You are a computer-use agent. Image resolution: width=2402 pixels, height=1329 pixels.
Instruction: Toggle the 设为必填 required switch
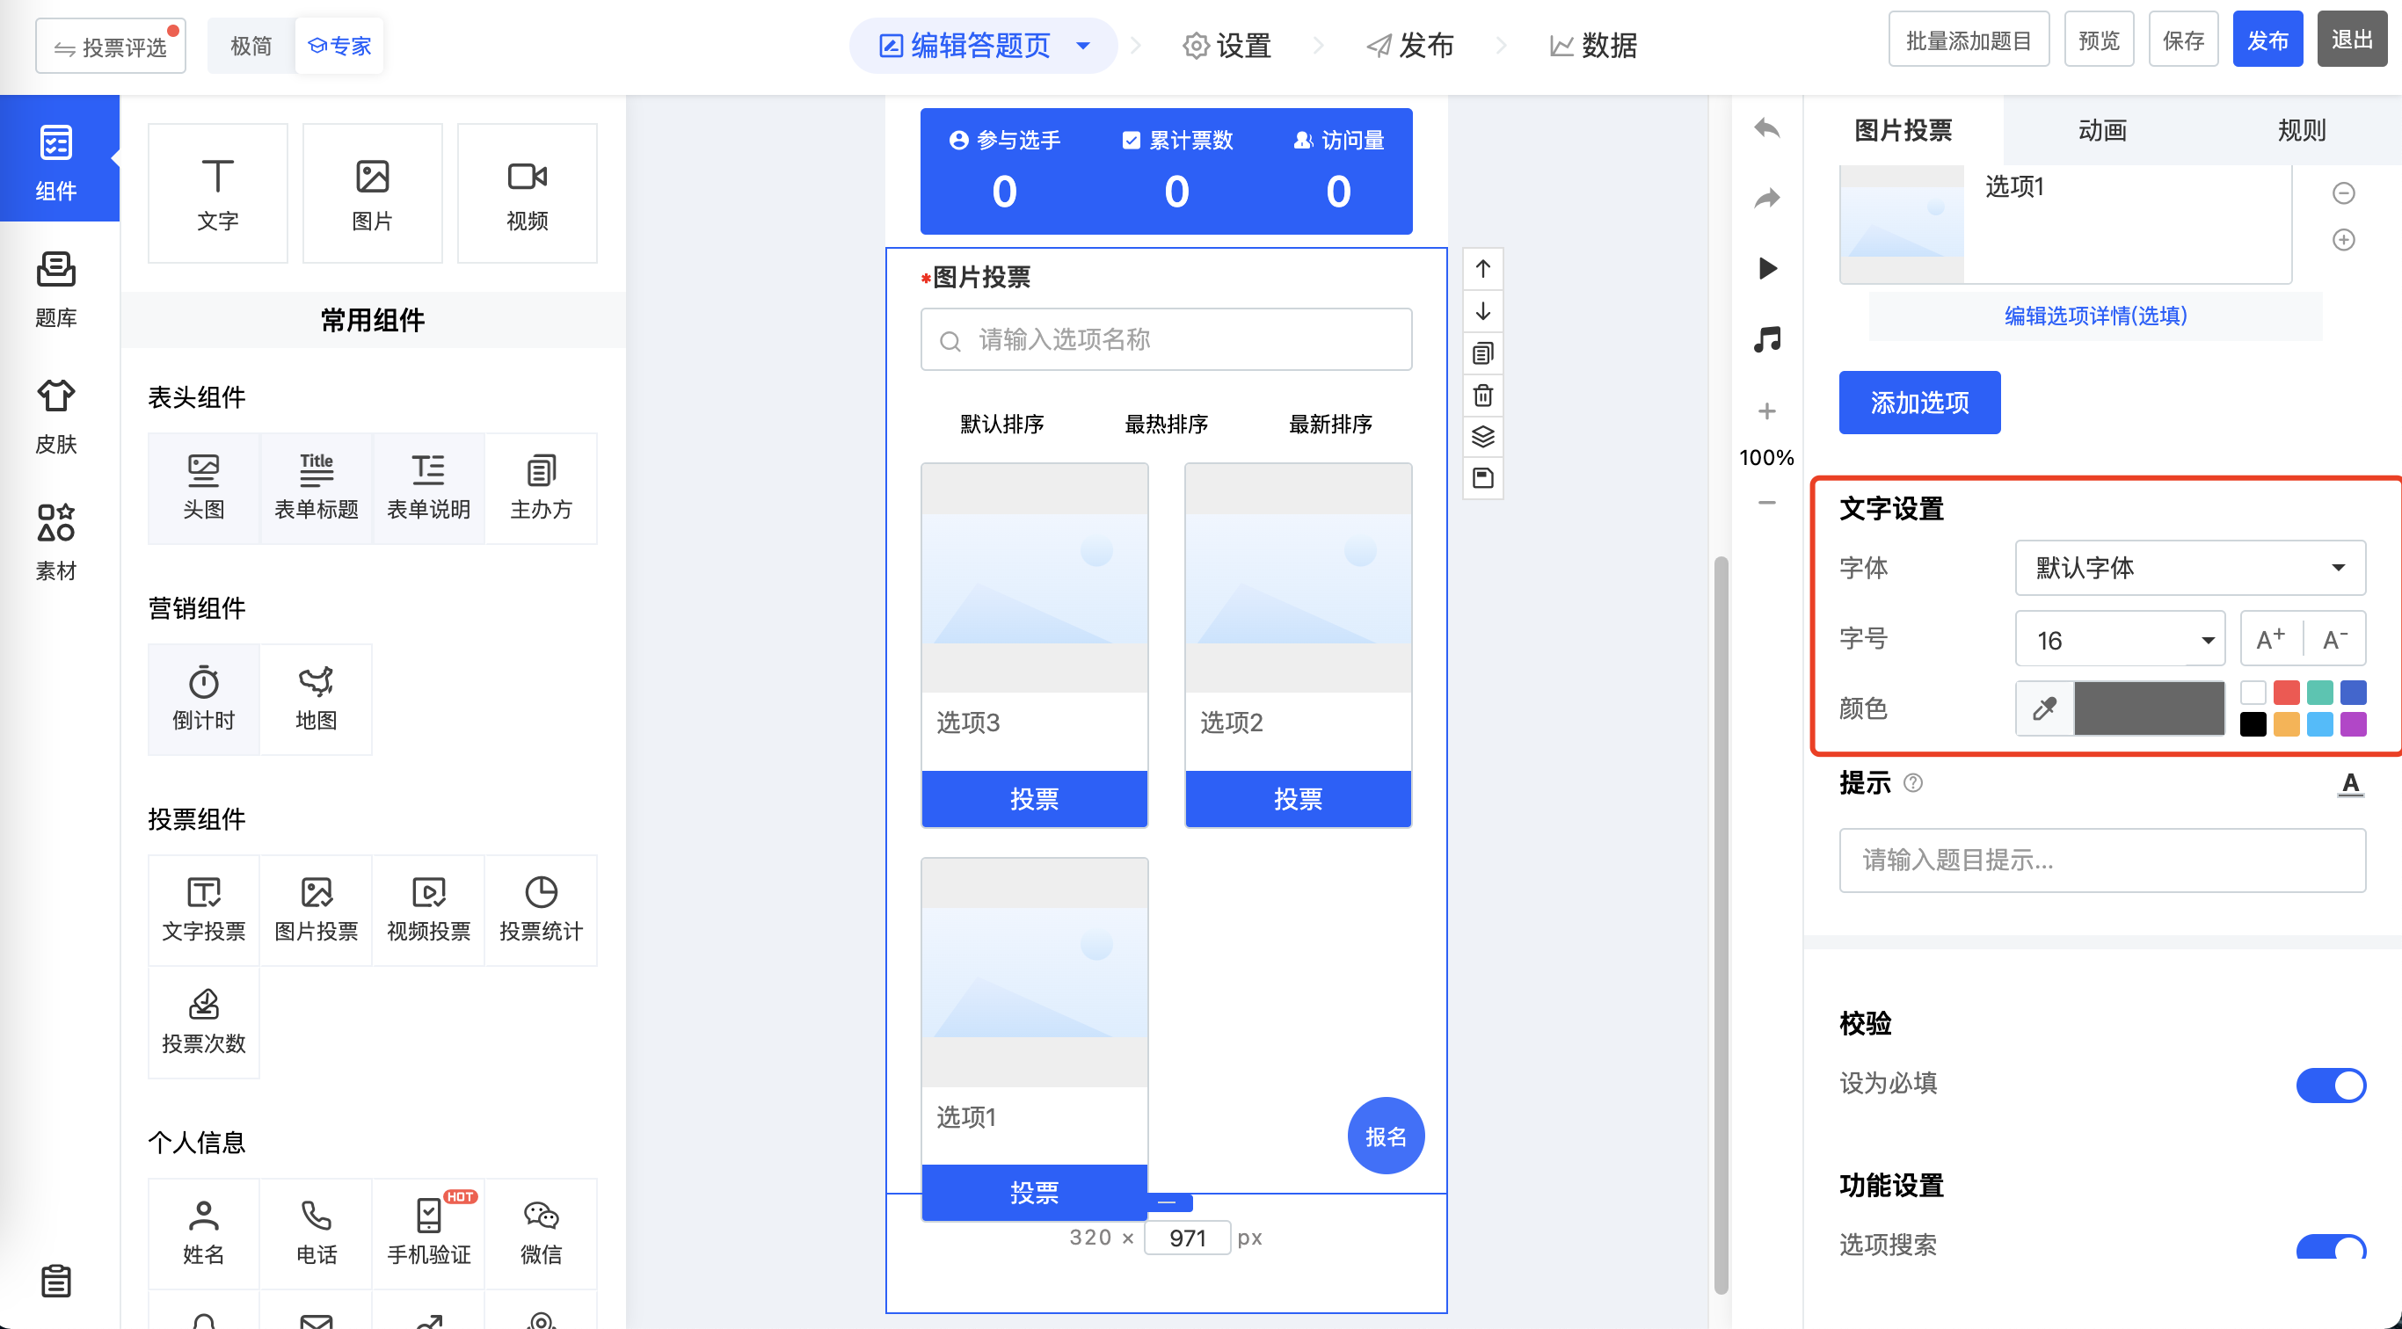(x=2330, y=1085)
